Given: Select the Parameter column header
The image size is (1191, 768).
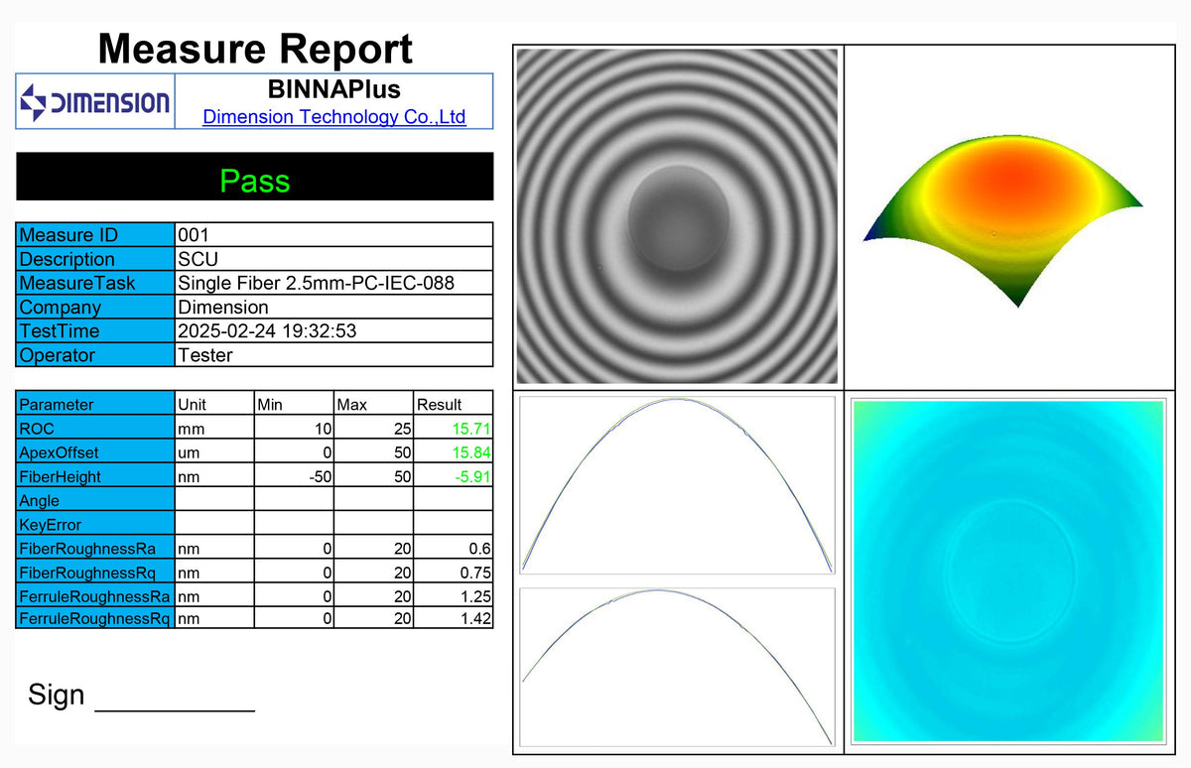Looking at the screenshot, I should (x=57, y=405).
